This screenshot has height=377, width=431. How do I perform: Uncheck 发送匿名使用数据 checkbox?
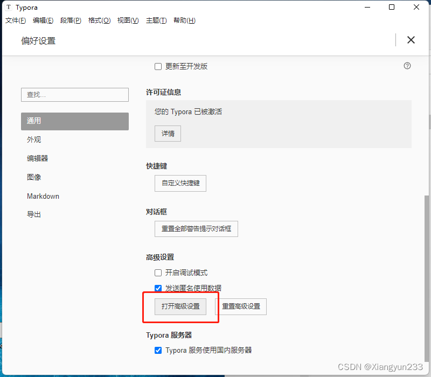(x=158, y=288)
